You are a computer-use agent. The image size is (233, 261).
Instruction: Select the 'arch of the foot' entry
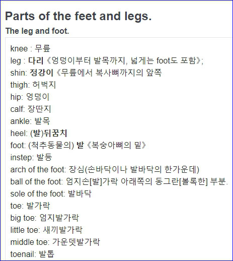click(105, 169)
